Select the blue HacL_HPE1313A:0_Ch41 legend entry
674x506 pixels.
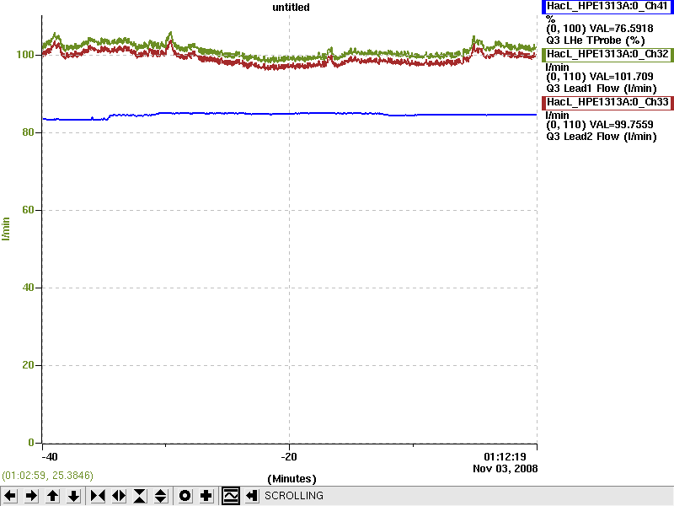point(607,6)
